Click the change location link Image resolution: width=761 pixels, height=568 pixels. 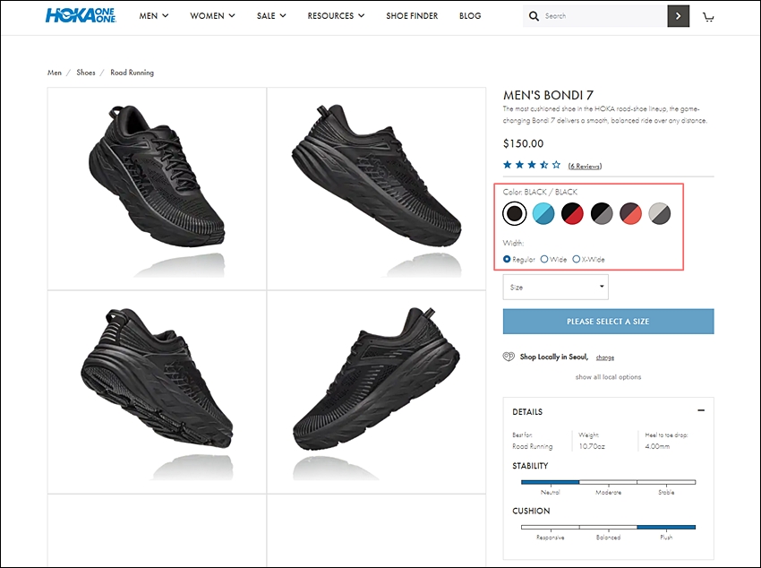(x=604, y=357)
